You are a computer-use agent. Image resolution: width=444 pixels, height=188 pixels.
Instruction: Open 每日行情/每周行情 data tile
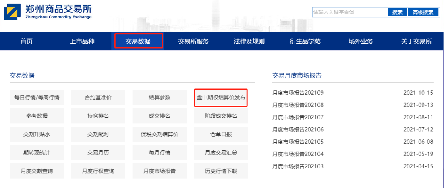(37, 97)
